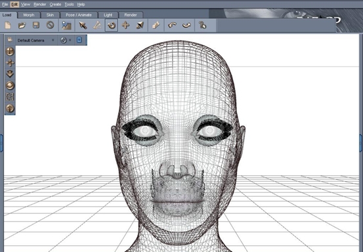363x252 pixels.
Task: Click the Redo curved arrow icon
Action: click(186, 25)
